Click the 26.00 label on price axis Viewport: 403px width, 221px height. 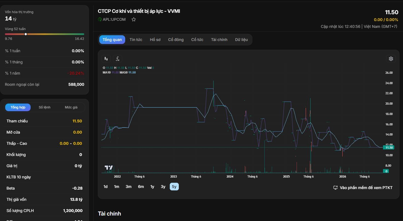coord(389,73)
